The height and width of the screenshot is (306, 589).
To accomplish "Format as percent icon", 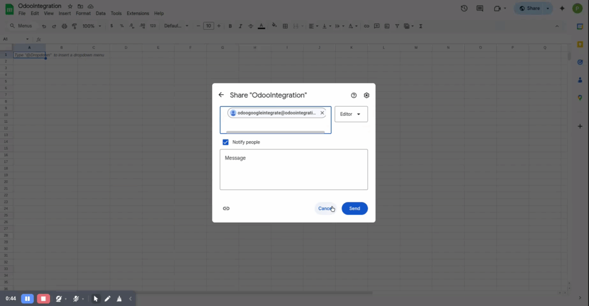I will [122, 26].
